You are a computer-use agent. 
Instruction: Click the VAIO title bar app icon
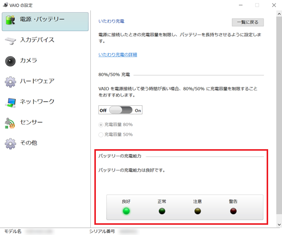tap(6, 5)
